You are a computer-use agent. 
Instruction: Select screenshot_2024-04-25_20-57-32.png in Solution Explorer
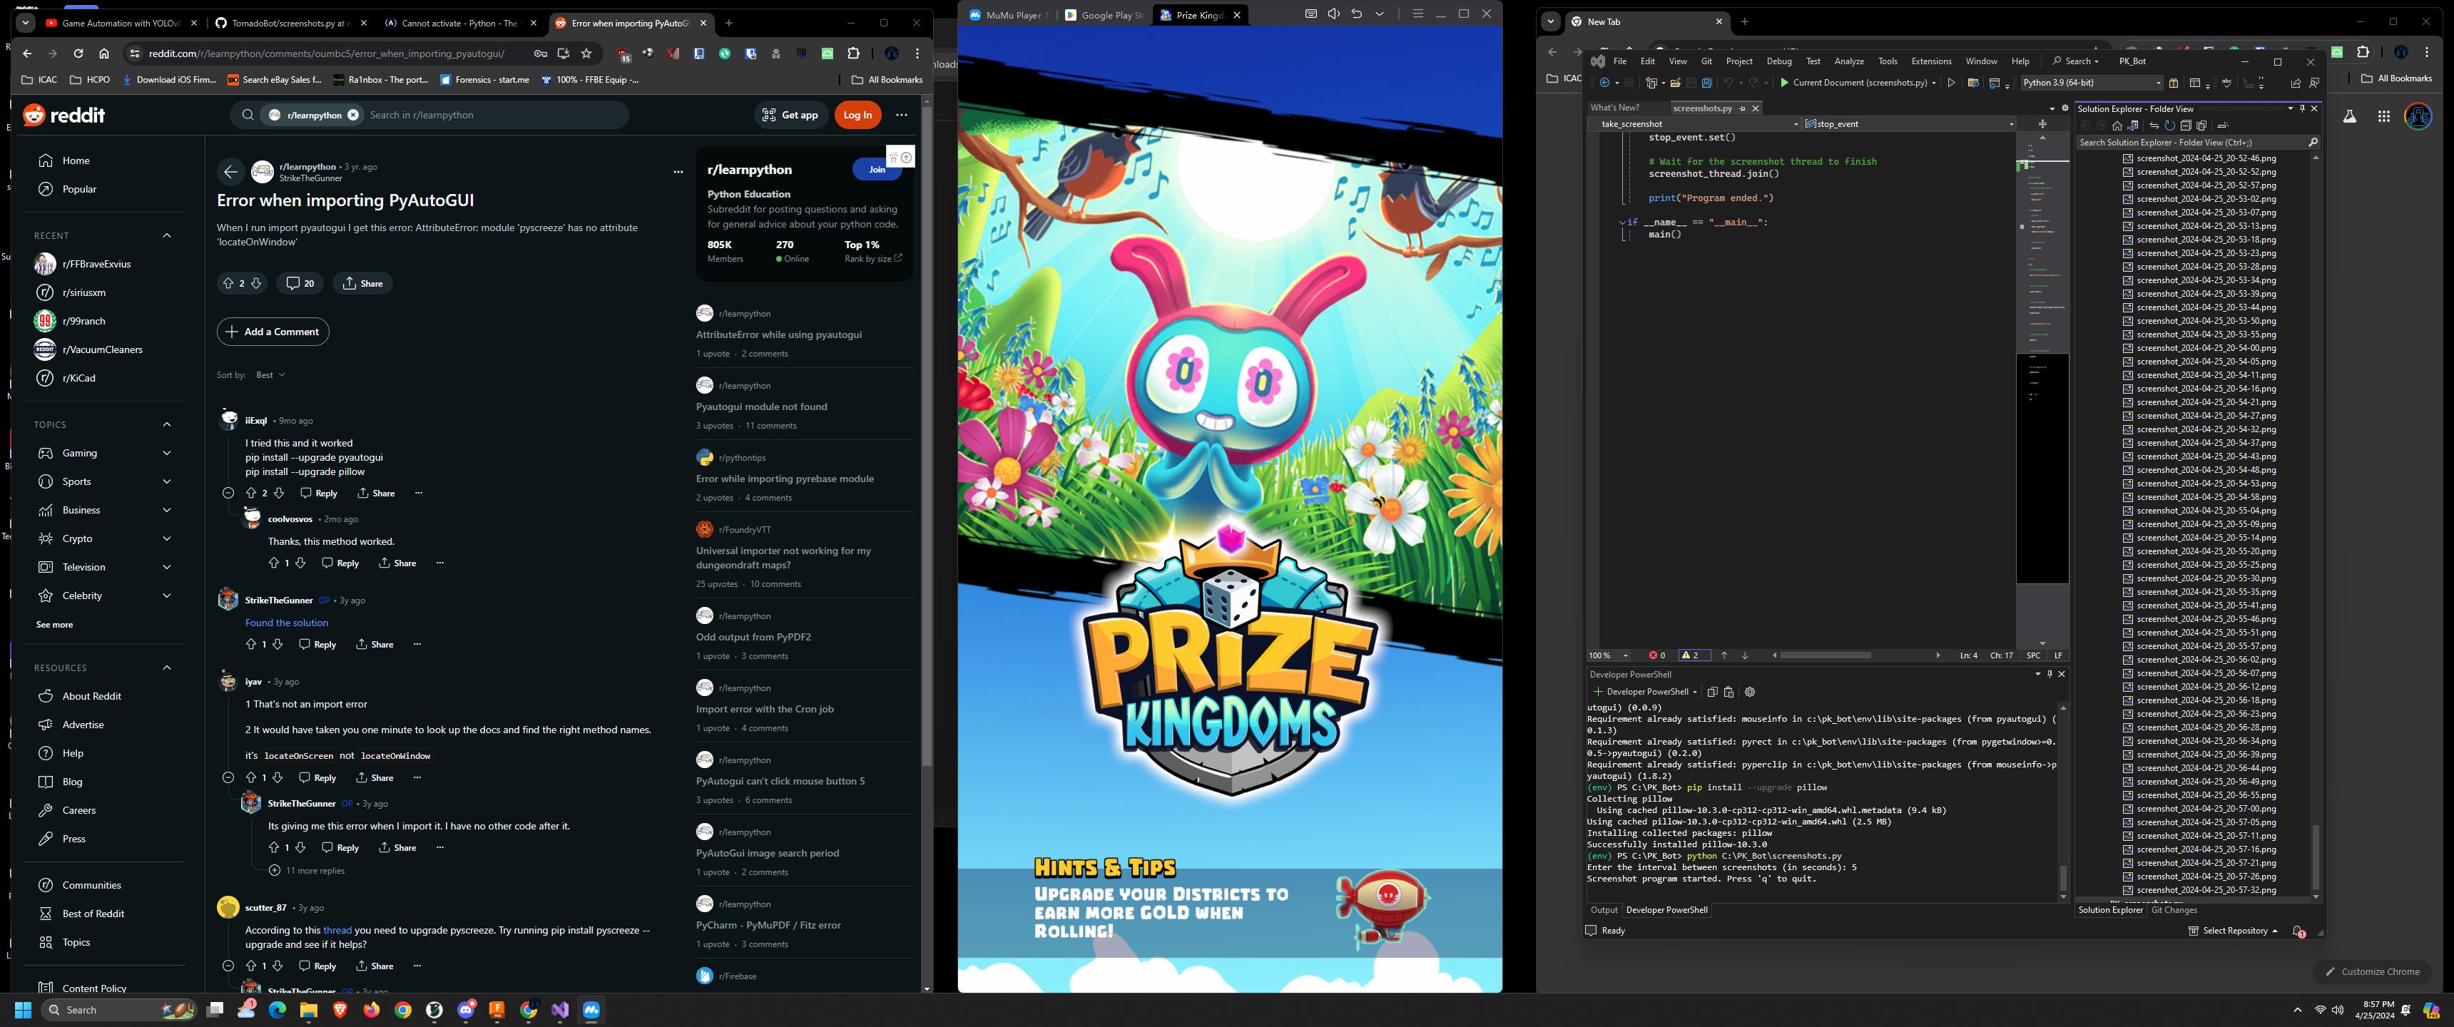2199,890
